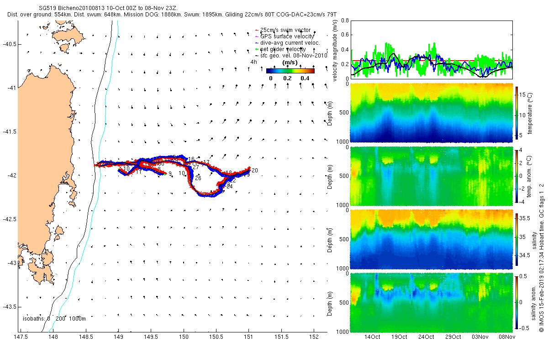
Task: Click glider track day marker '24'
Action: [230, 187]
